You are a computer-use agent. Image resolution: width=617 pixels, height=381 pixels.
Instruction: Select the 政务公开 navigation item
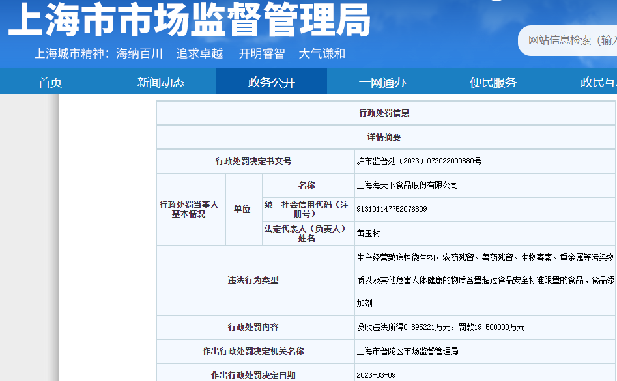272,82
